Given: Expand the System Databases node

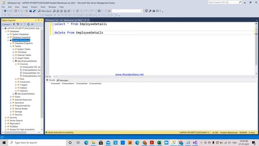Looking at the screenshot, I should pyautogui.click(x=8, y=34).
